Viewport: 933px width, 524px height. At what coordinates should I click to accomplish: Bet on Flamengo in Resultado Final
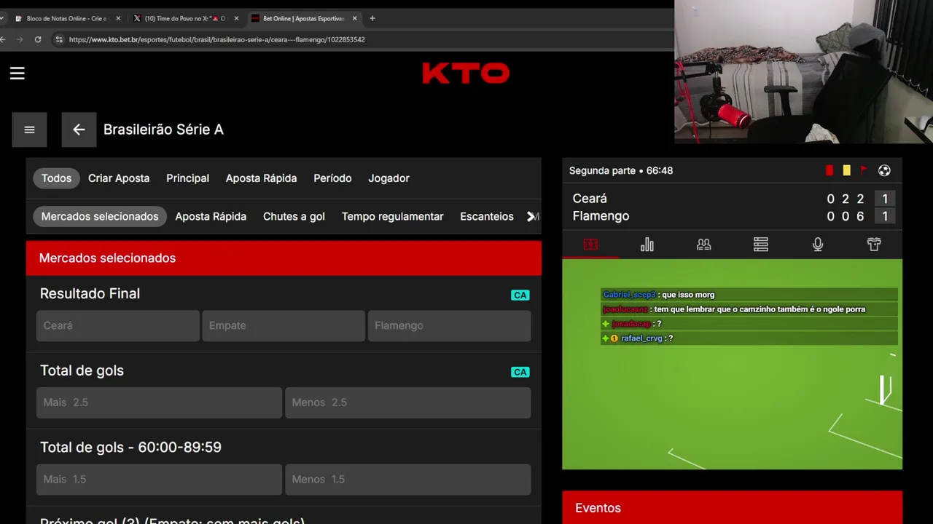(449, 325)
